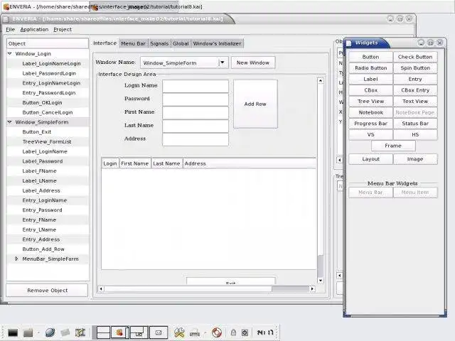Click the Add Row button in design area
Viewport: 455px width, 341px height.
point(255,104)
